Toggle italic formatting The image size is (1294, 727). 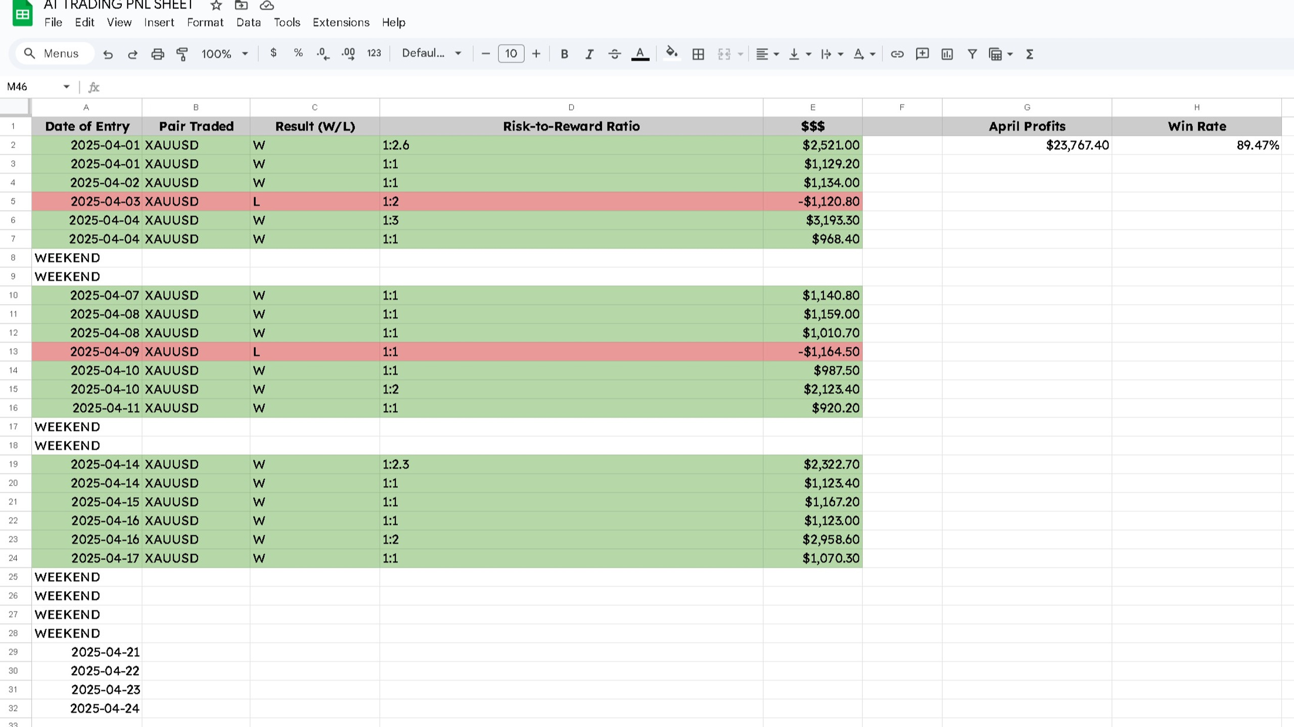589,54
